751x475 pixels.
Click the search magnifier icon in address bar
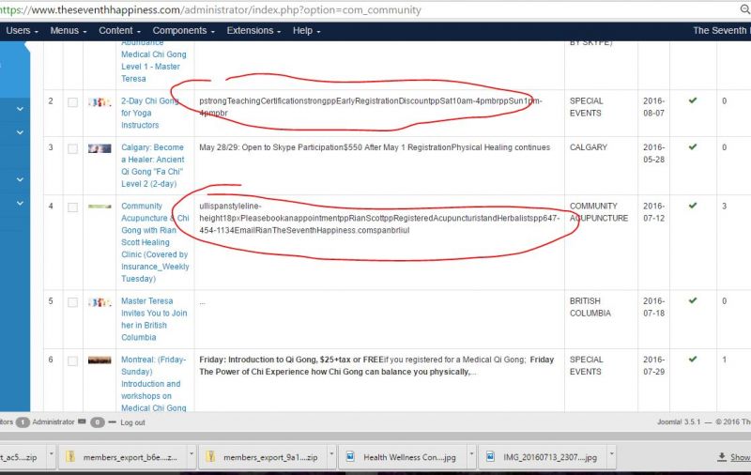[x=745, y=9]
